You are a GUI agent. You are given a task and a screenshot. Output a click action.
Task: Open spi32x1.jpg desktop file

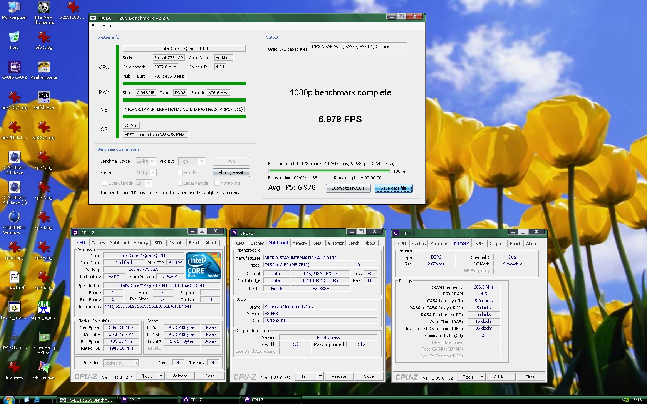click(x=44, y=130)
